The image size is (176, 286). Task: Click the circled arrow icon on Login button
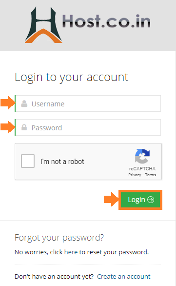point(151,200)
